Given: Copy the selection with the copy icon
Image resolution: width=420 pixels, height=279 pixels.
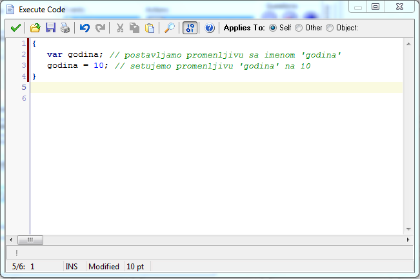Looking at the screenshot, I should [134, 28].
